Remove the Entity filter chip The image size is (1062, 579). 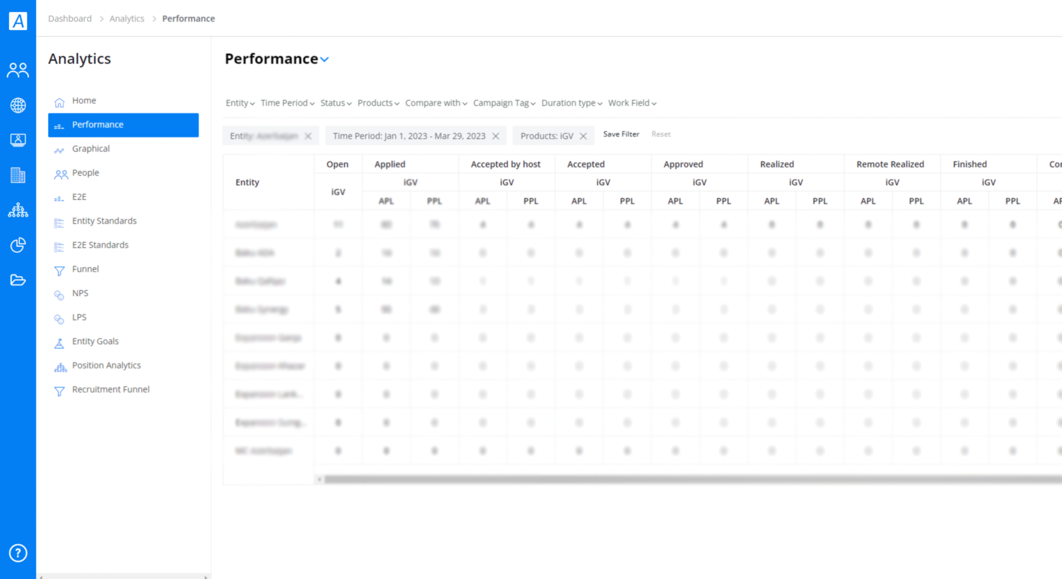click(x=308, y=136)
